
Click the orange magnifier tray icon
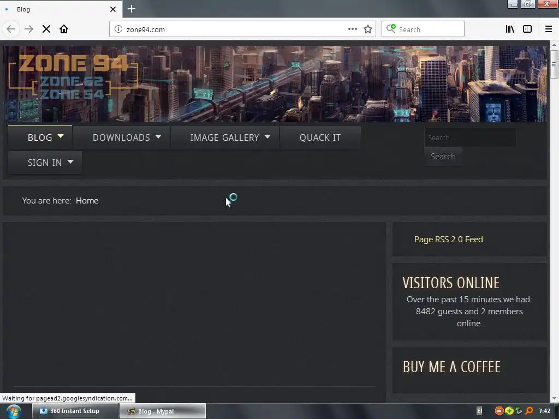[530, 411]
